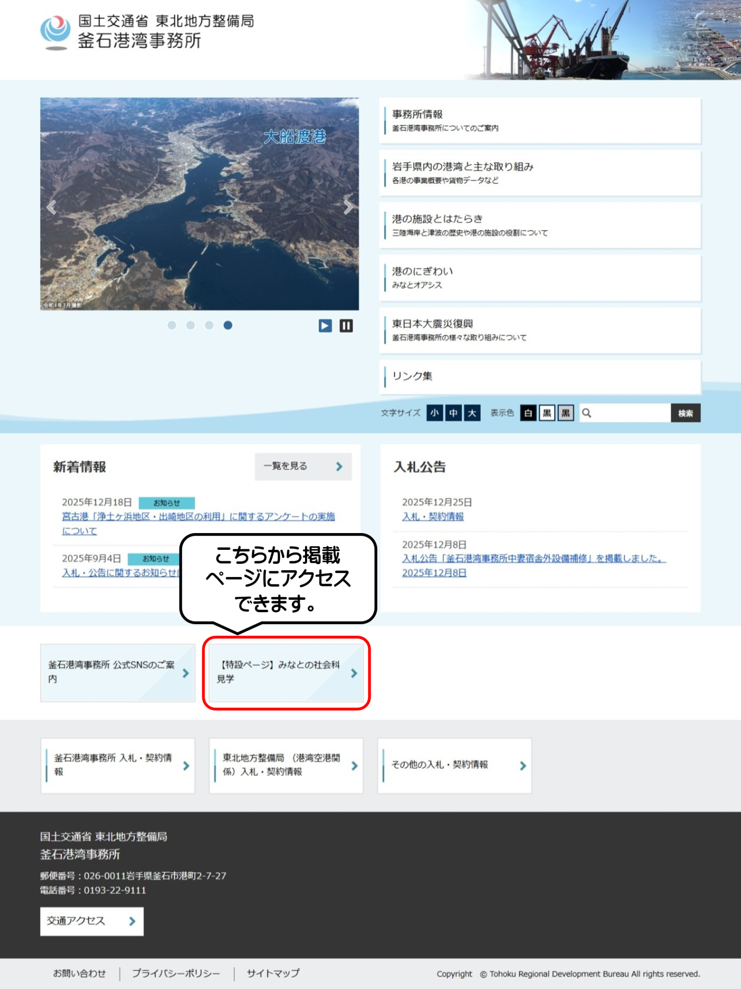
Task: Open 交通アクセス in the footer
Action: 91,921
